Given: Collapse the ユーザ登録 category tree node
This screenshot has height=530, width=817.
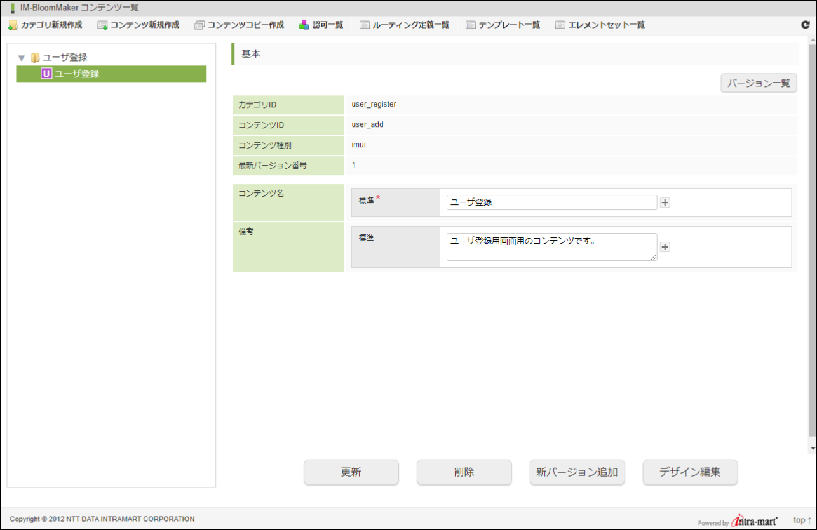Looking at the screenshot, I should (21, 58).
